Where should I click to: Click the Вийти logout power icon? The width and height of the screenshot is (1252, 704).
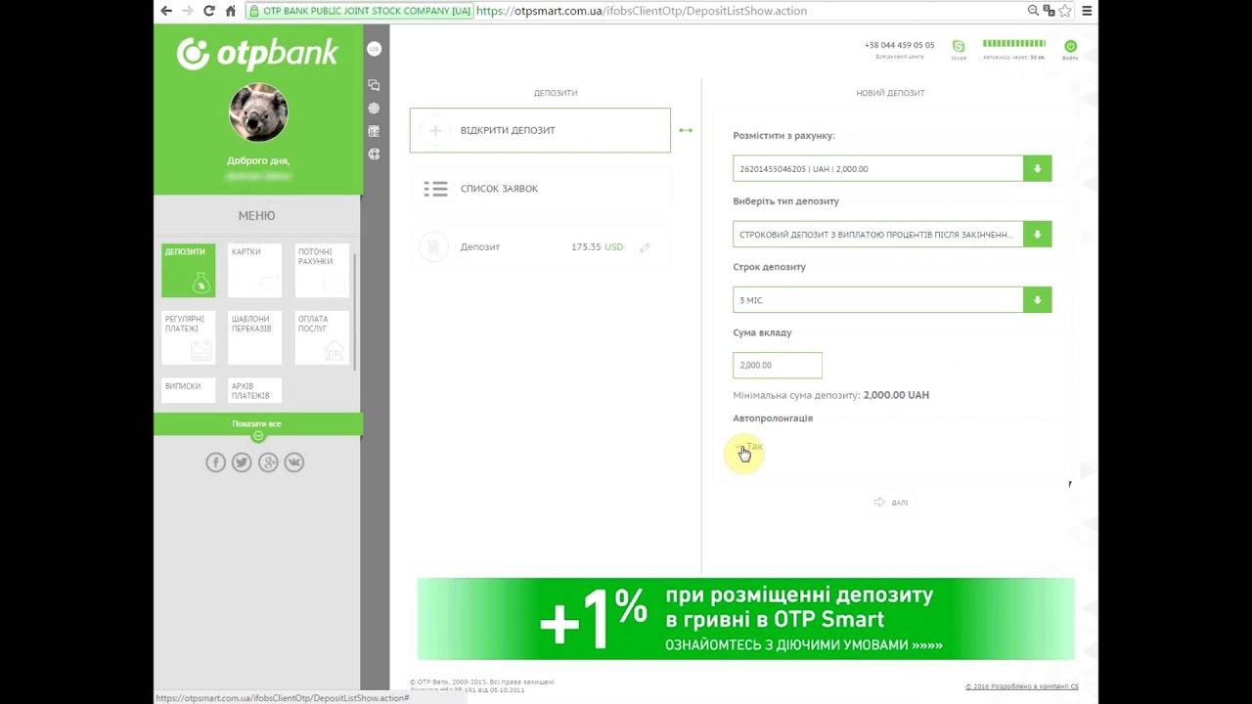pos(1070,46)
